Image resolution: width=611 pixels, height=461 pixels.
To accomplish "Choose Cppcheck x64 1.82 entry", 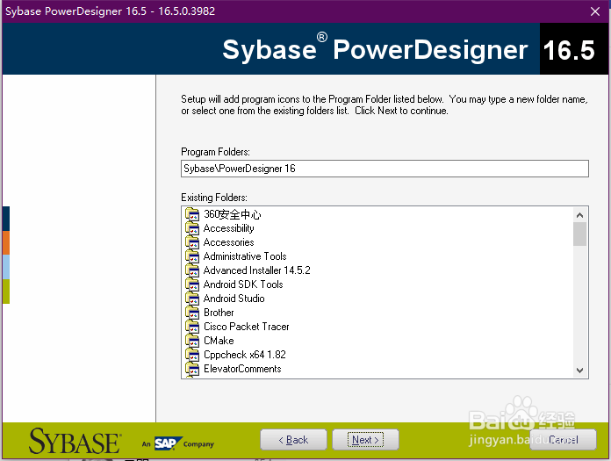I will point(245,355).
